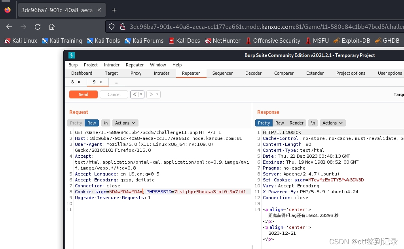This screenshot has height=249, width=404.
Task: Toggle Response non-printable characters \n
Action: pyautogui.click(x=313, y=123)
